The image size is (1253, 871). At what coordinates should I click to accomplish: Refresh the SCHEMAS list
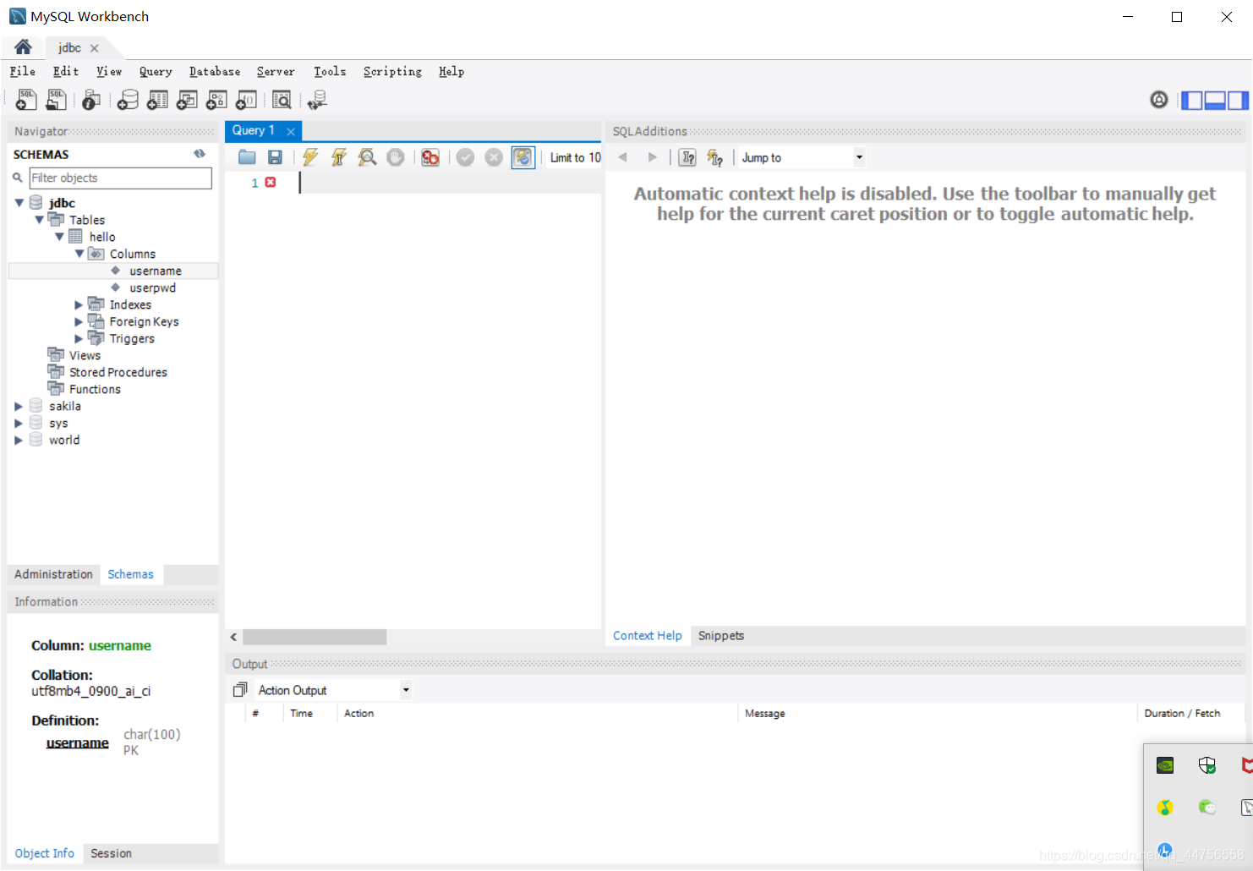tap(200, 154)
